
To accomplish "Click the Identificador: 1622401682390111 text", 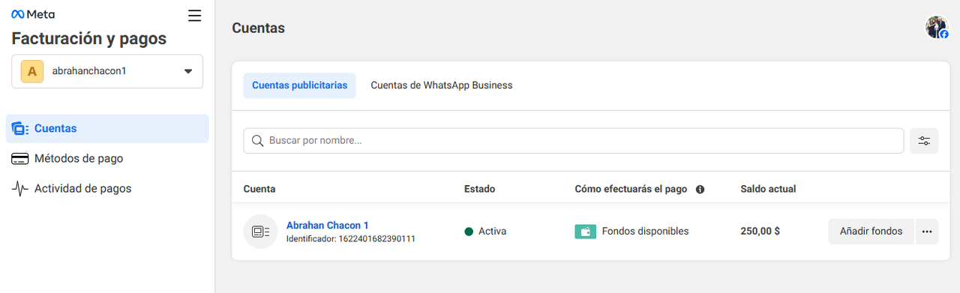I will 351,239.
